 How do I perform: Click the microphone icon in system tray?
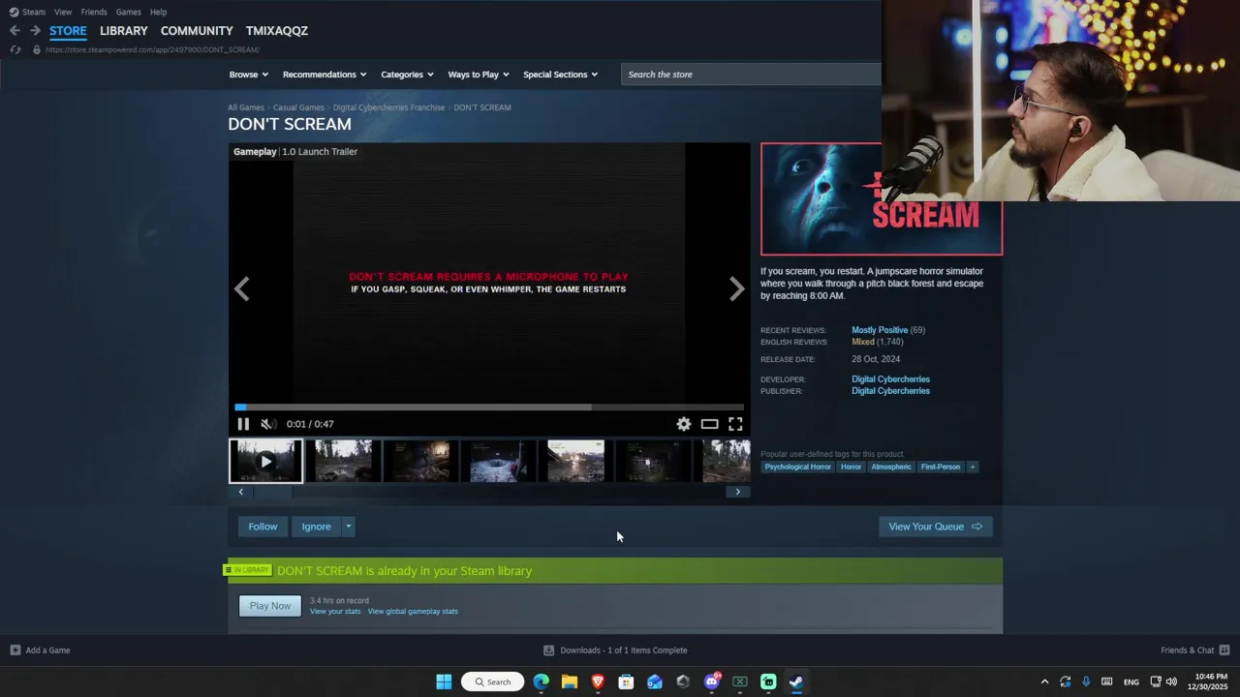1086,682
